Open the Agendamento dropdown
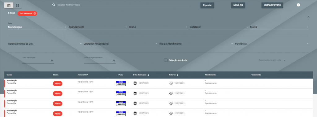Screen dimensions: 317x117 point(98,27)
